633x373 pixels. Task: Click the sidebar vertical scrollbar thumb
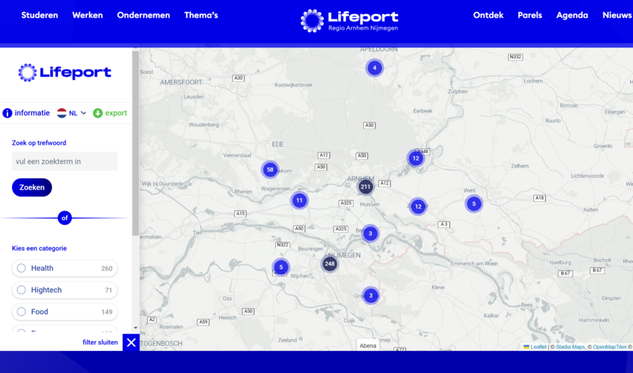click(135, 144)
